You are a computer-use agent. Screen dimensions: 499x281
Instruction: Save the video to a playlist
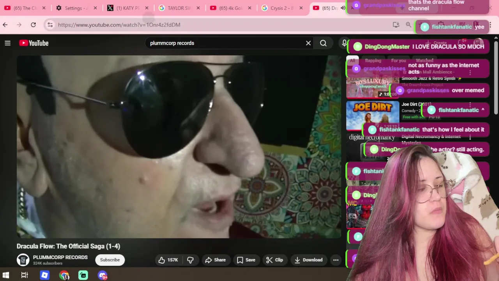point(246,260)
